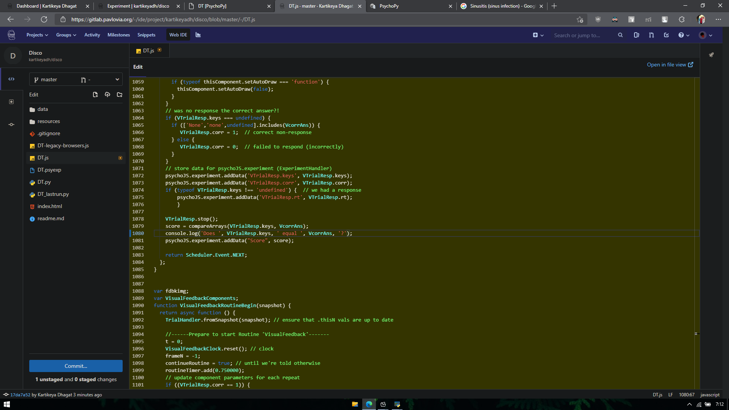Viewport: 729px width, 410px height.
Task: Open the review icon in the left activity bar
Action: pos(11,102)
